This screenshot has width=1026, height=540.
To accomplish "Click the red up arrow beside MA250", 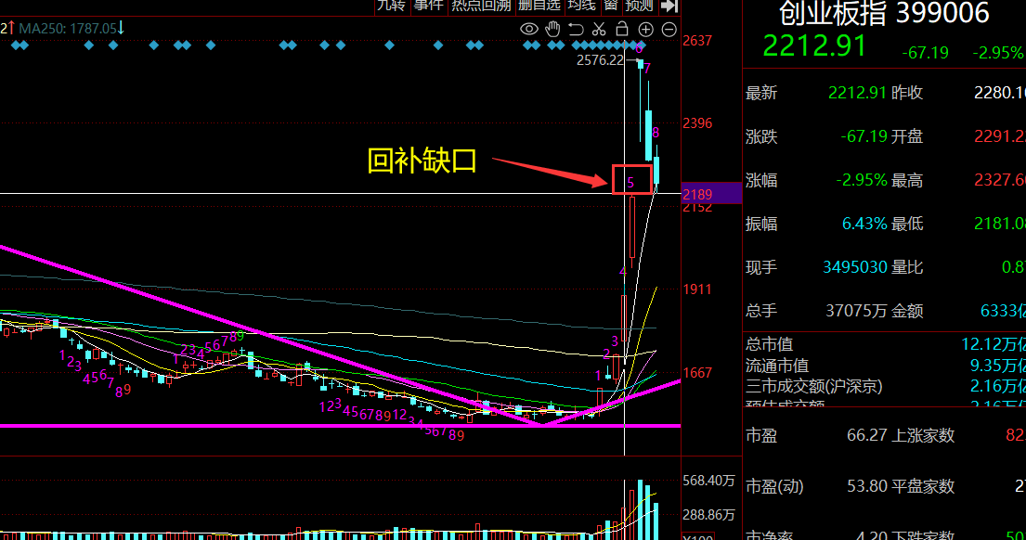I will tap(12, 28).
